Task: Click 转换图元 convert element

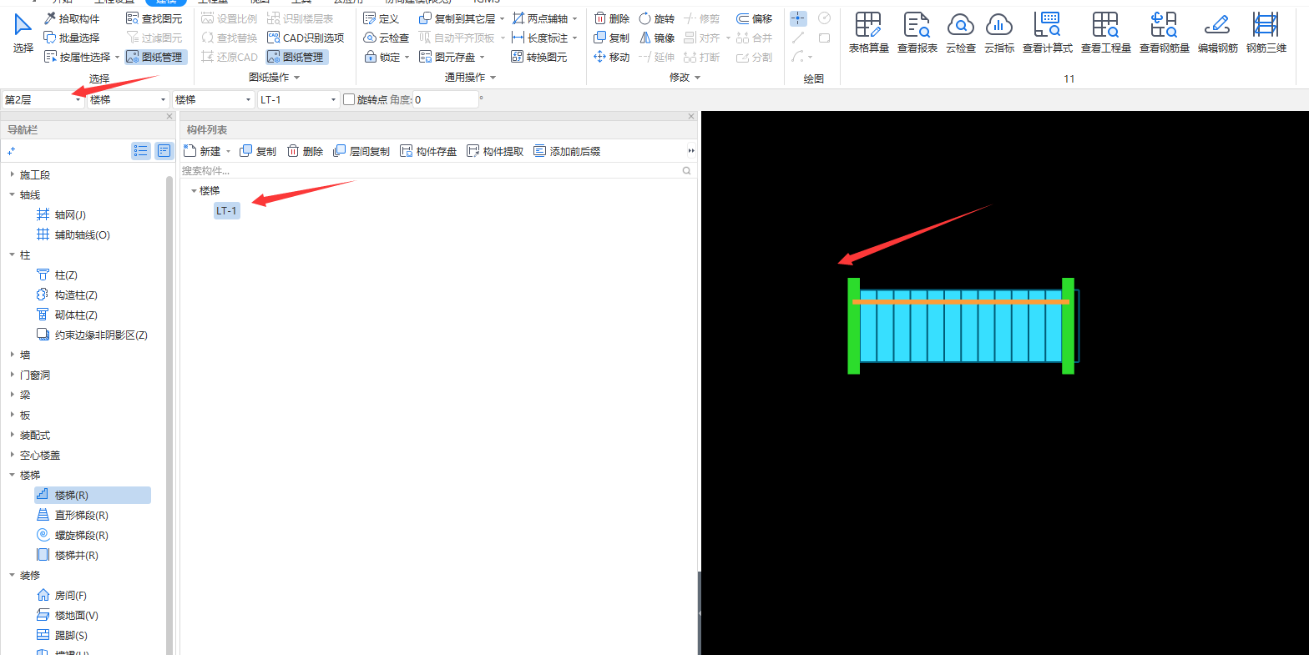Action: point(539,57)
